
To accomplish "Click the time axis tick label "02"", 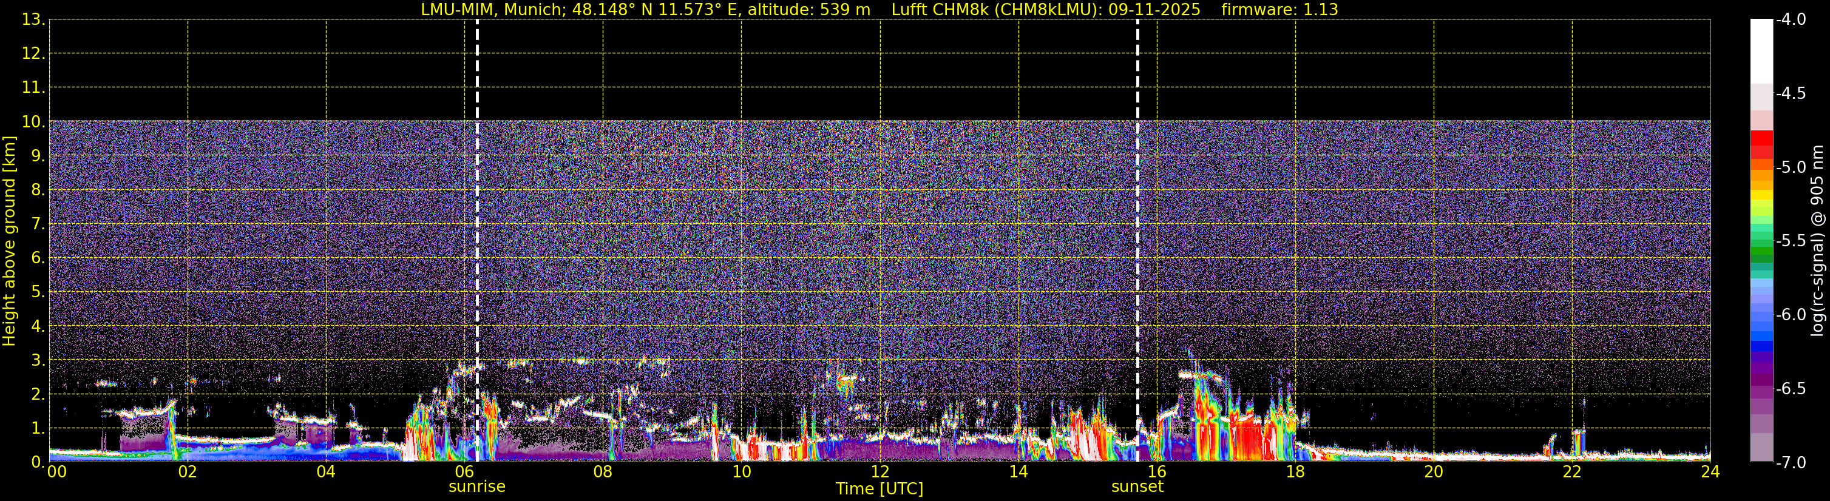I will click(188, 472).
